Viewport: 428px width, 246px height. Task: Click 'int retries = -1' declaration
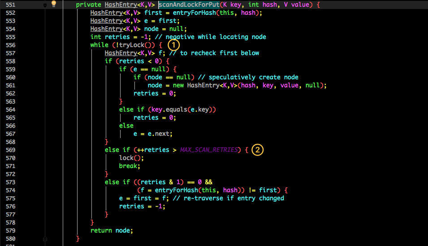(x=119, y=37)
